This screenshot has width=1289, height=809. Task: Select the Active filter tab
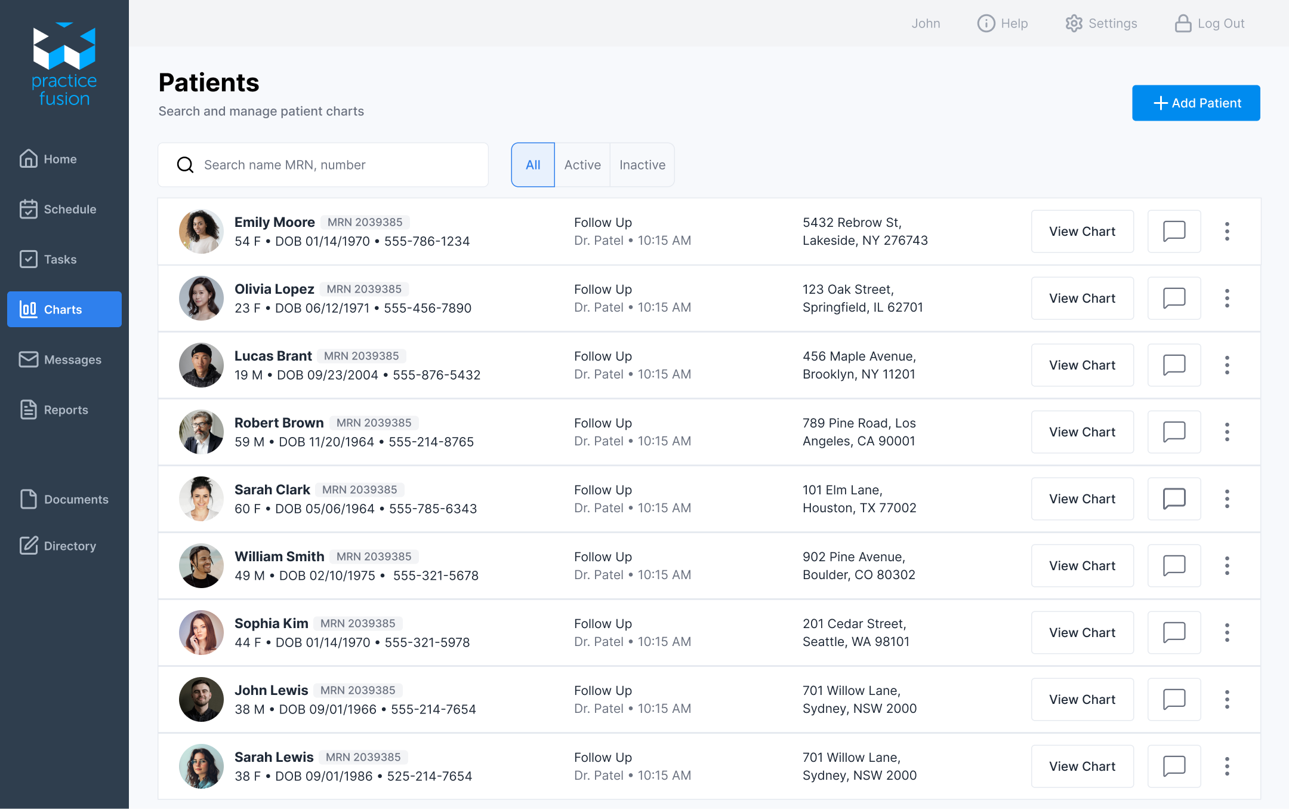point(582,165)
